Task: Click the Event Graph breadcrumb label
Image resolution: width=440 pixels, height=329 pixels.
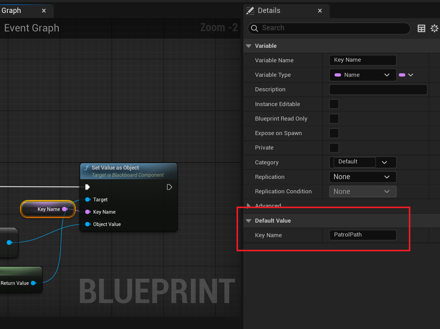Action: pos(32,28)
